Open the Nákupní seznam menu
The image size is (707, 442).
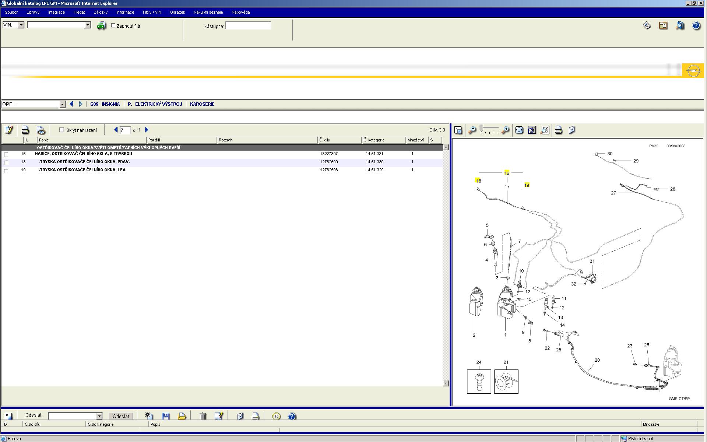208,12
